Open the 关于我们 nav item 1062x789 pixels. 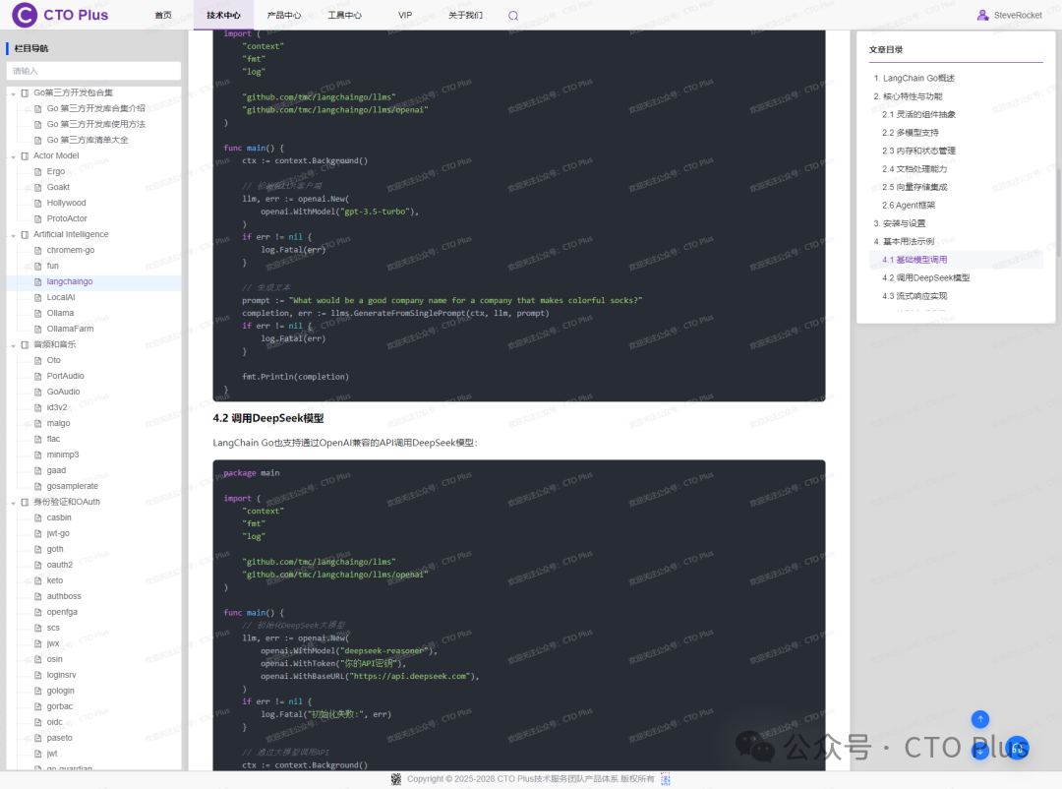point(465,15)
